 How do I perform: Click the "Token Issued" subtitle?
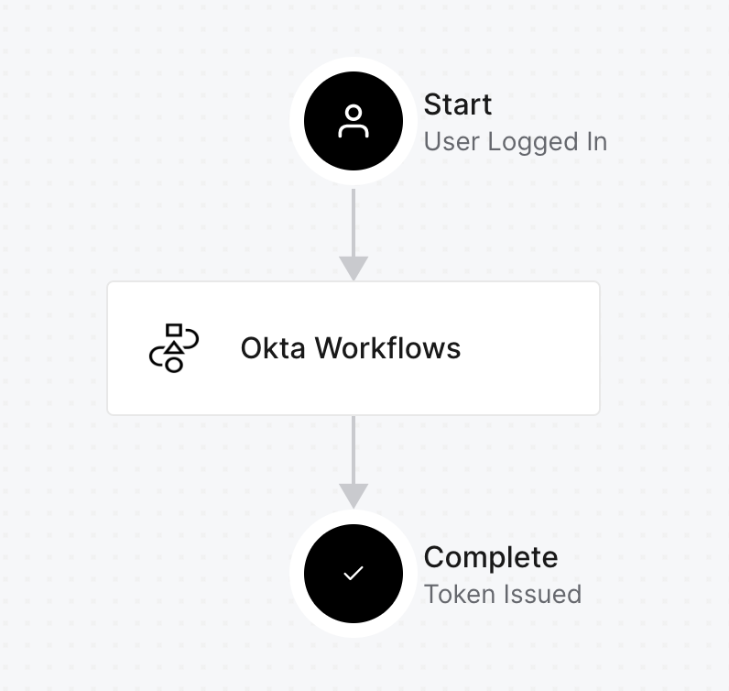point(503,594)
